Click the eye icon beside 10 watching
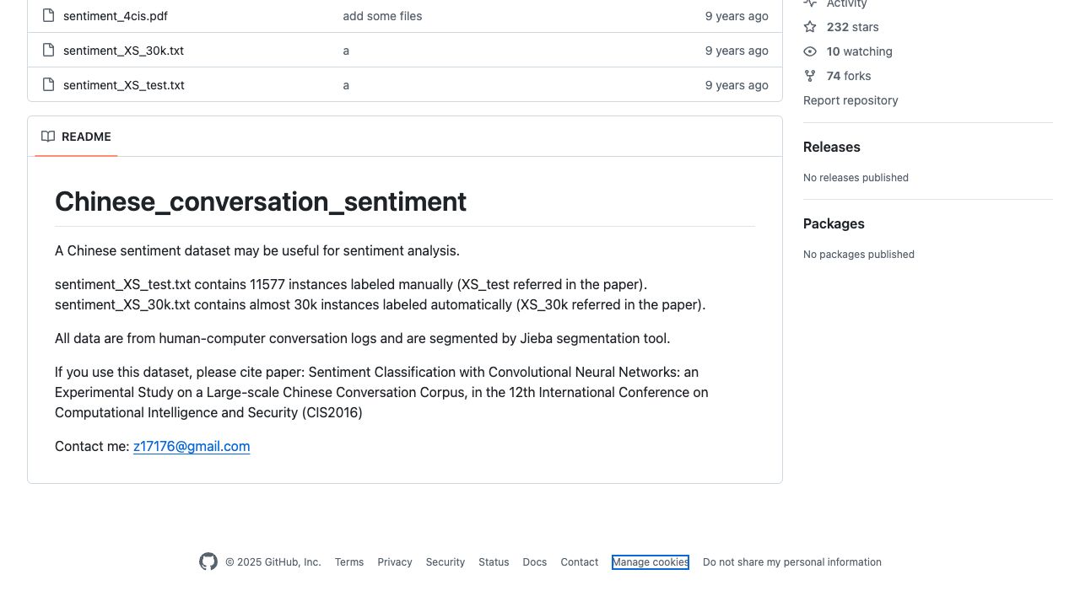Screen dimensions: 1080x607 (x=810, y=51)
